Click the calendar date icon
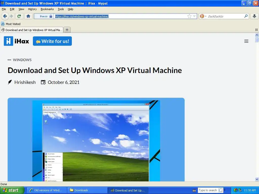The width and height of the screenshot is (259, 194). [x=43, y=82]
